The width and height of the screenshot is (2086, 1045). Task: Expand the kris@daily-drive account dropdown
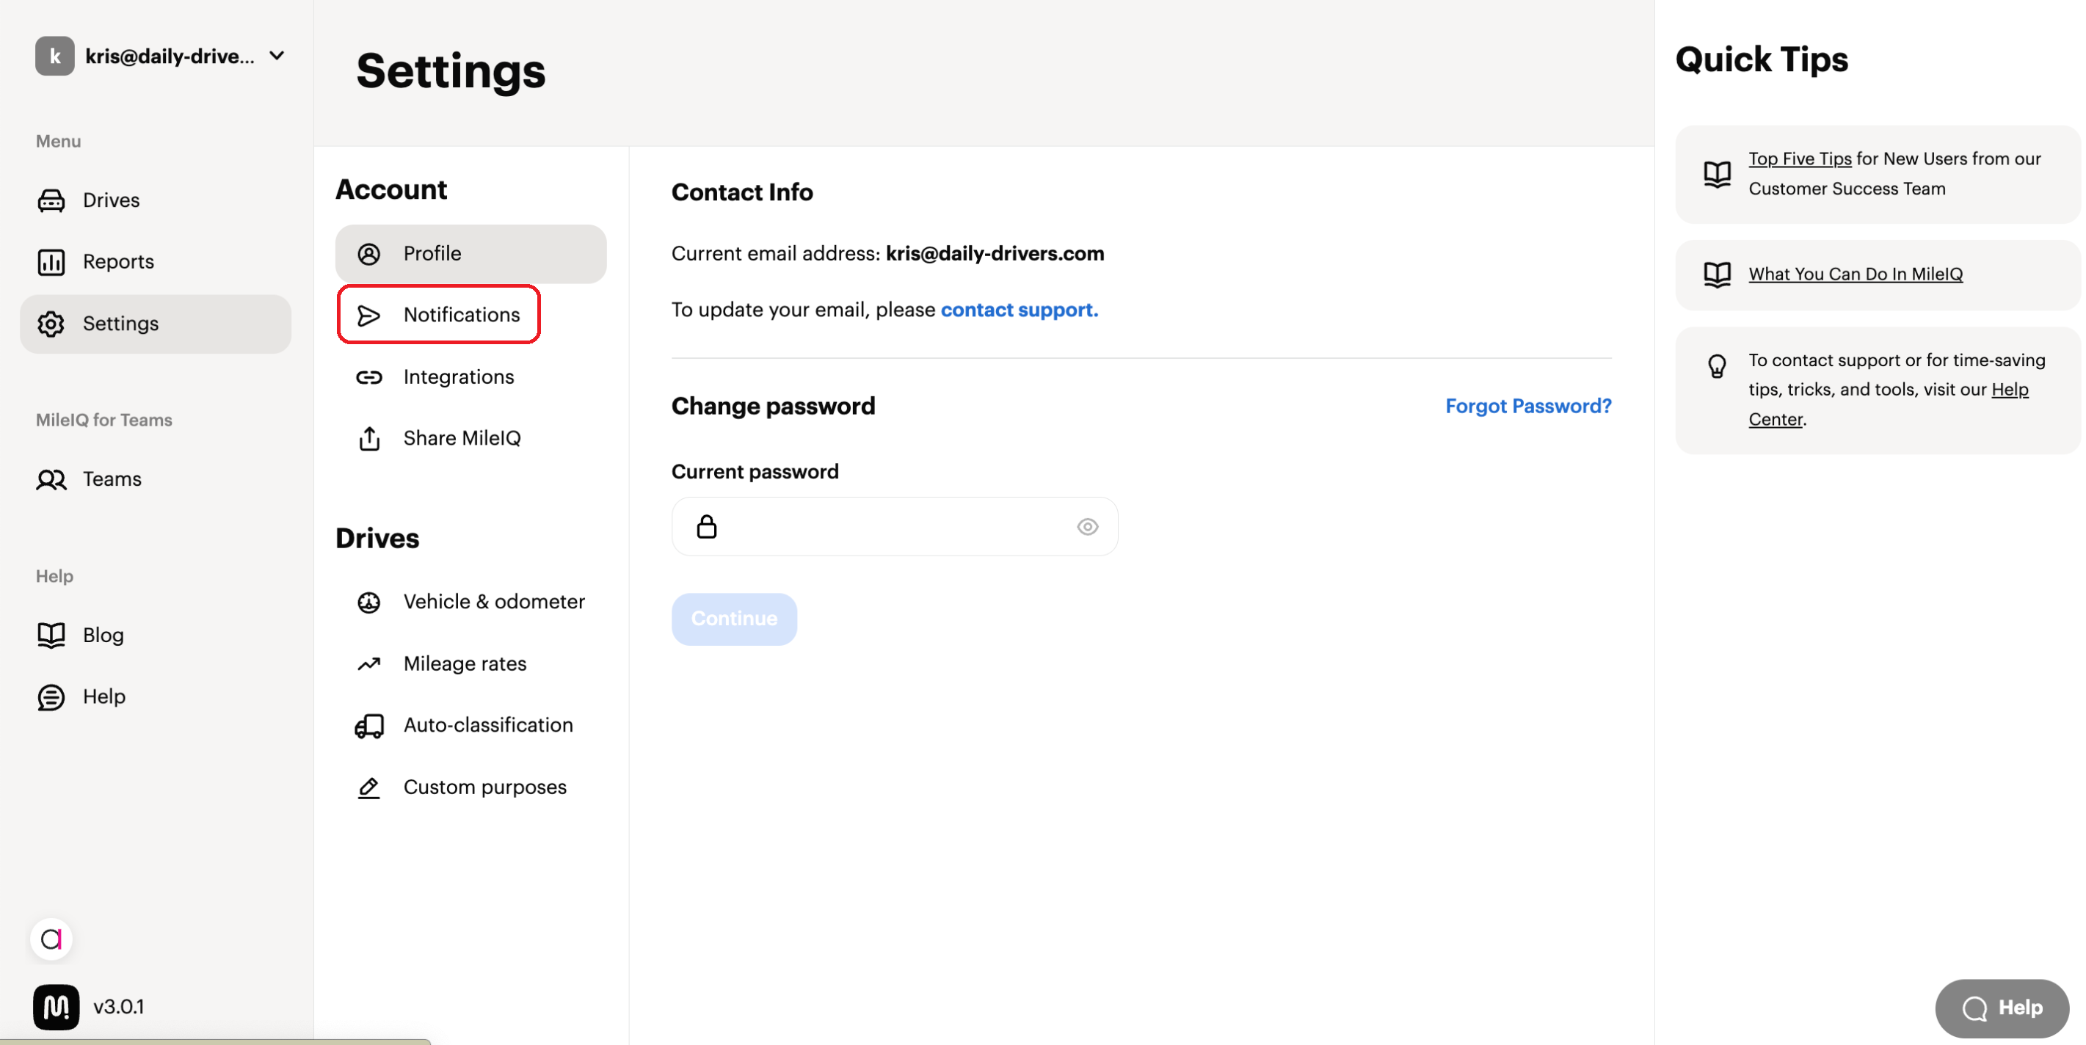pos(160,56)
